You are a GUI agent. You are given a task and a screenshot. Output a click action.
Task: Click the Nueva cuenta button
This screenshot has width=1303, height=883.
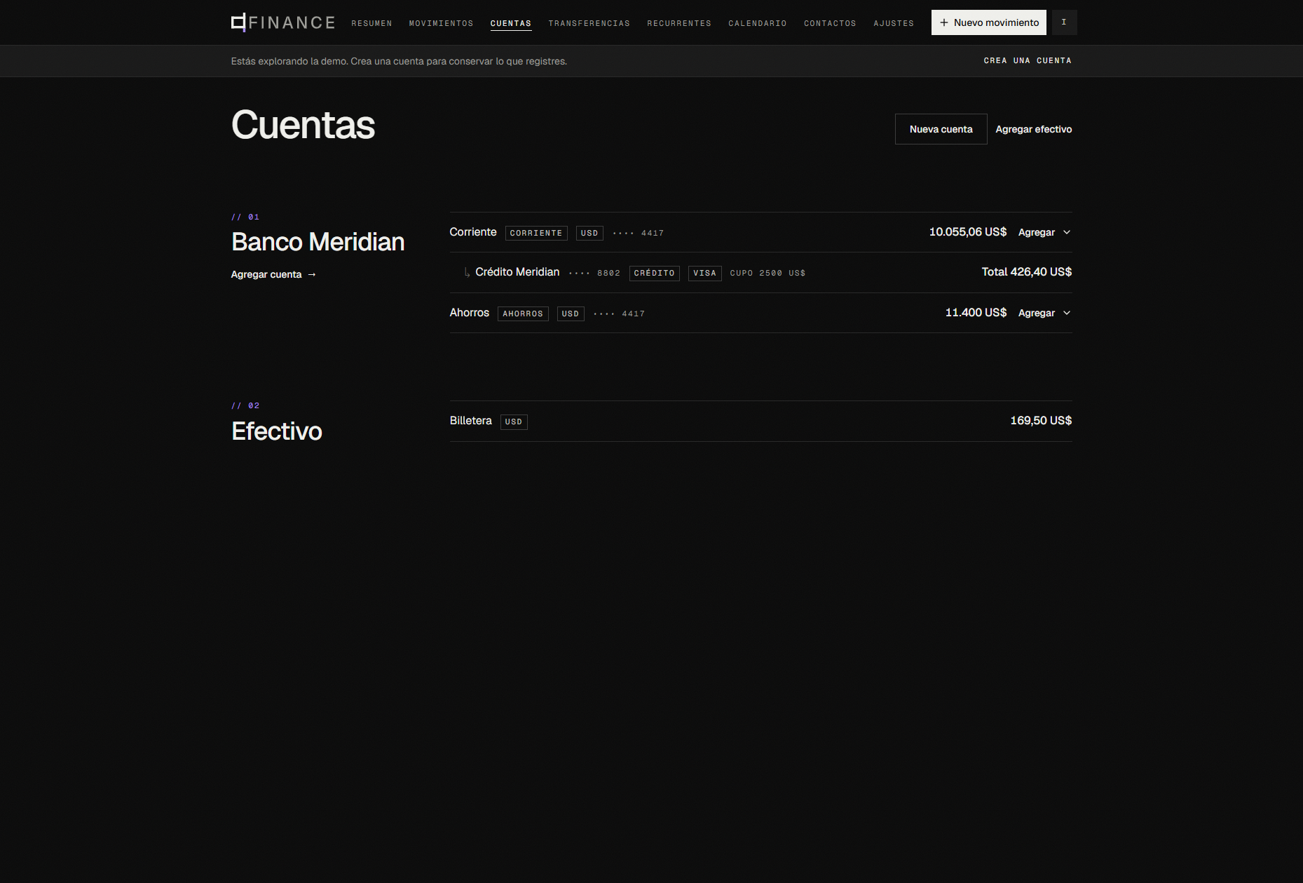click(x=941, y=129)
